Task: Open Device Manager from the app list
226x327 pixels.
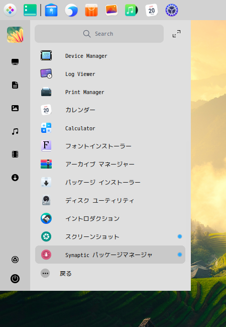Action: pos(110,56)
